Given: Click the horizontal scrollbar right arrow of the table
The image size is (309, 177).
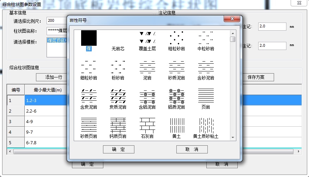Looking at the screenshot, I should click(x=299, y=152).
